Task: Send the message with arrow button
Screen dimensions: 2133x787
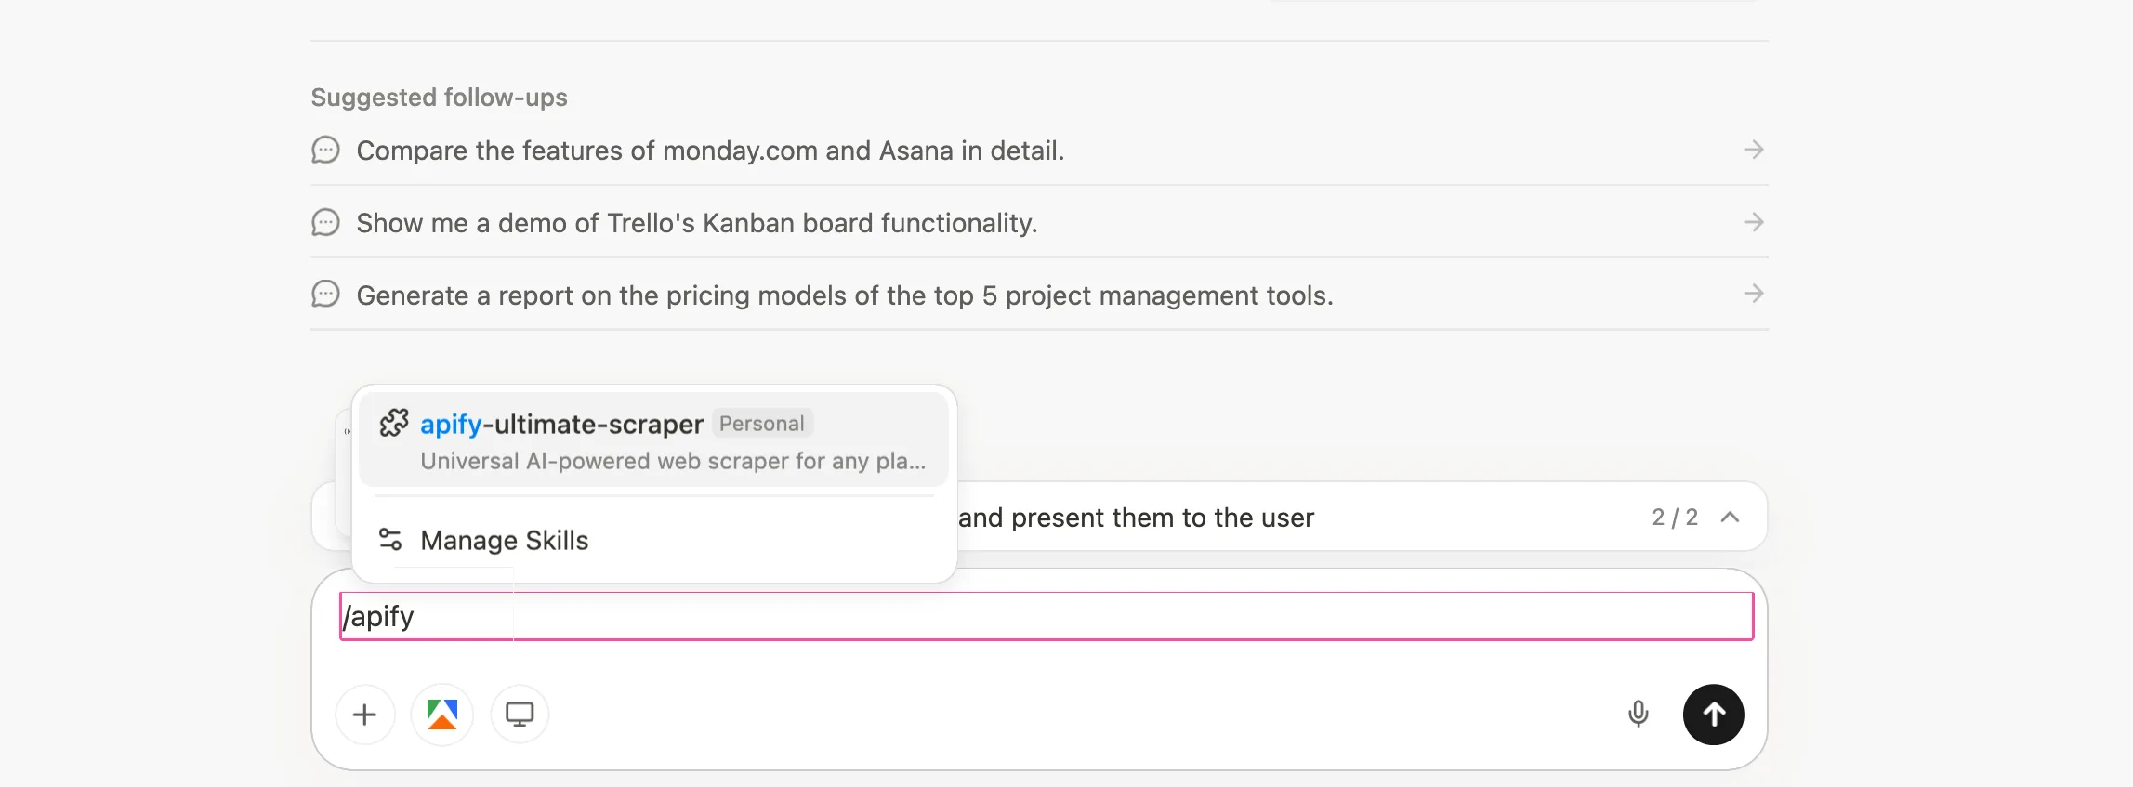Action: 1714,715
